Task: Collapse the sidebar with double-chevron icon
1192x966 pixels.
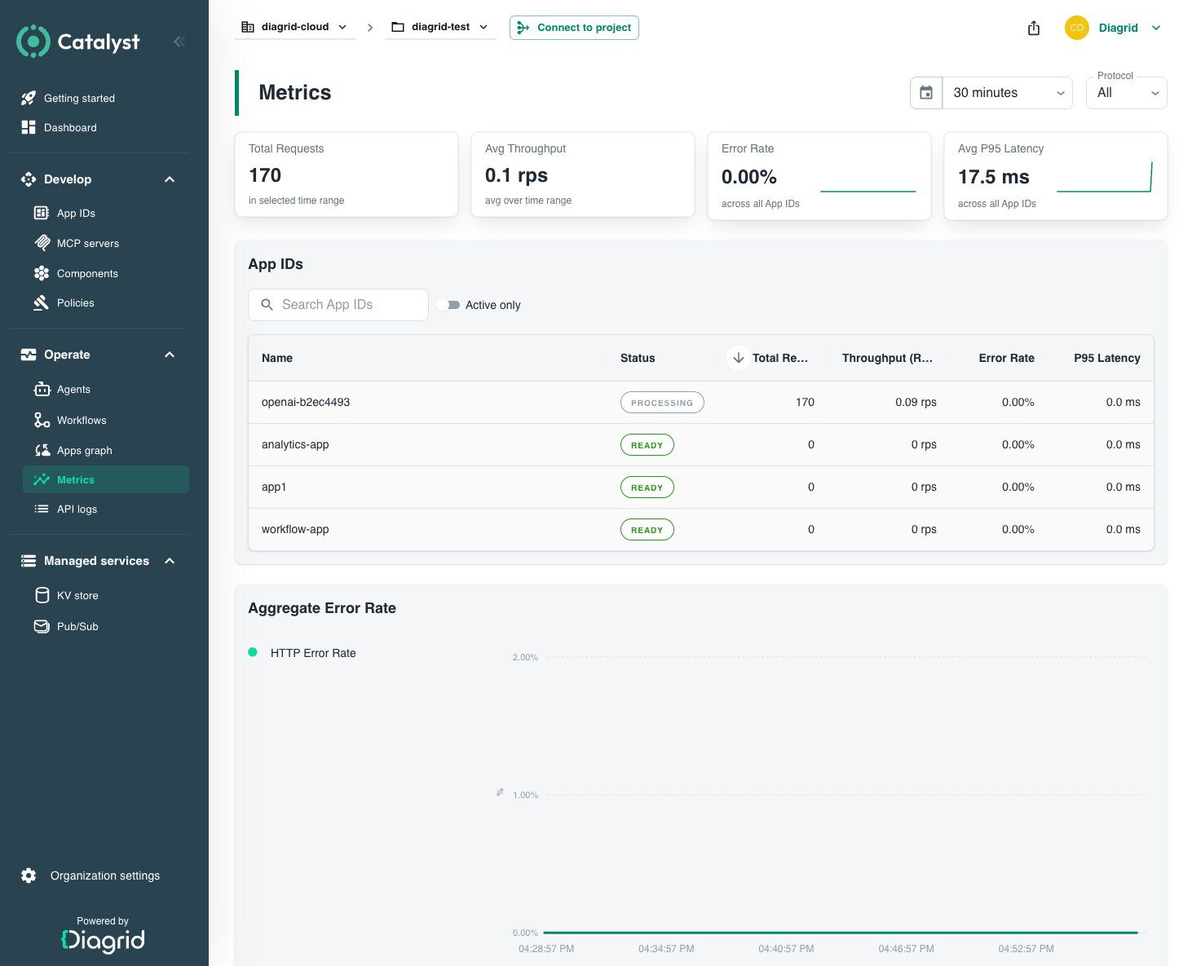Action: (179, 42)
